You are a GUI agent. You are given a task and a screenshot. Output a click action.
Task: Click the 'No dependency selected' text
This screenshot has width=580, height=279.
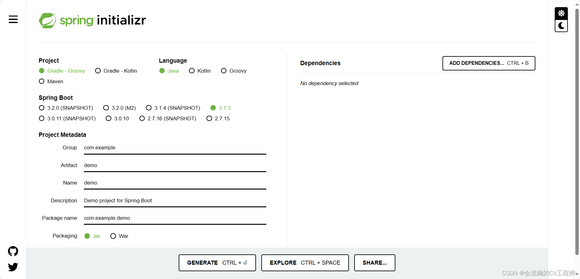coord(329,83)
